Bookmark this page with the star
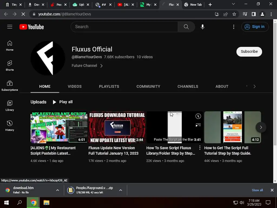Image resolution: width=277 pixels, height=208 pixels. coord(234,14)
